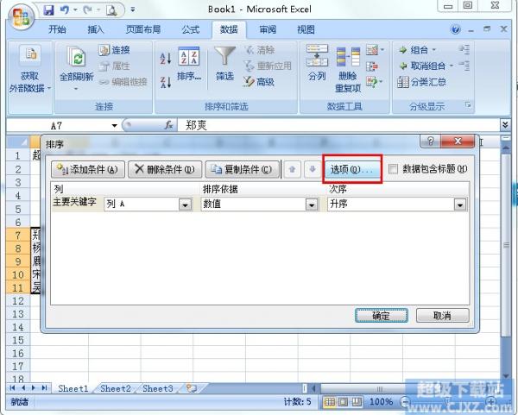518x415 pixels.
Task: Cancel sort with 取消 button
Action: pos(442,316)
